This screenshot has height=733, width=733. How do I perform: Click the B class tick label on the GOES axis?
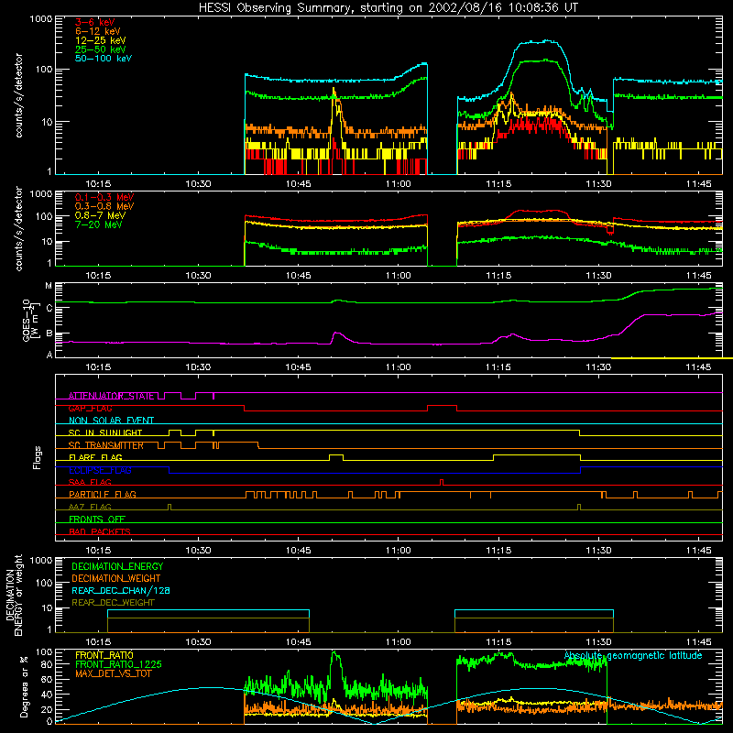[49, 334]
